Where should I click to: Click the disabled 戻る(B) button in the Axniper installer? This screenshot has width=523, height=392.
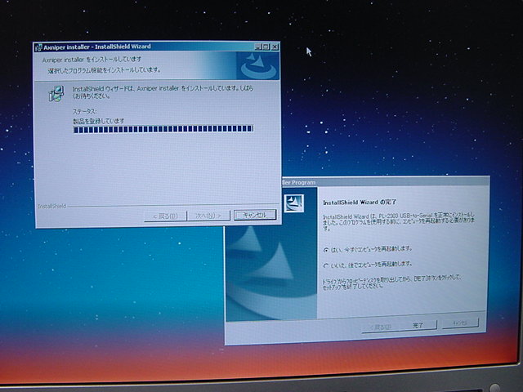pos(165,216)
